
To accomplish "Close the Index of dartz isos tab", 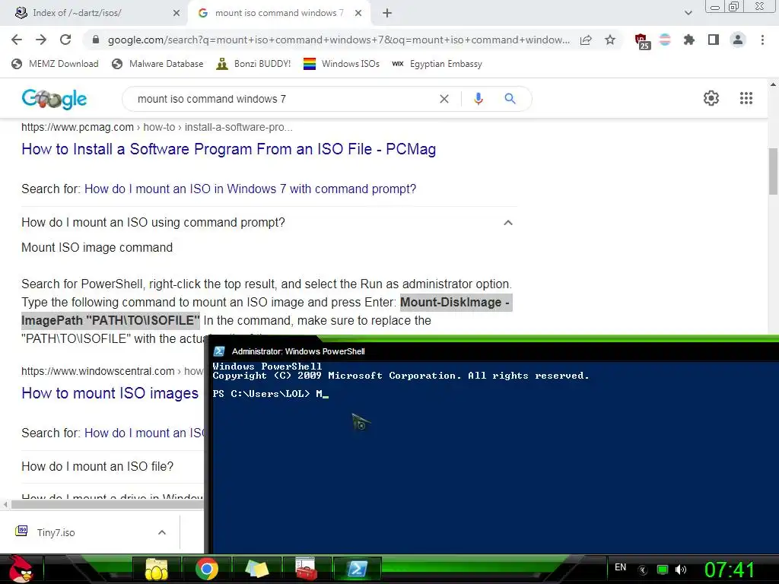I will point(176,14).
